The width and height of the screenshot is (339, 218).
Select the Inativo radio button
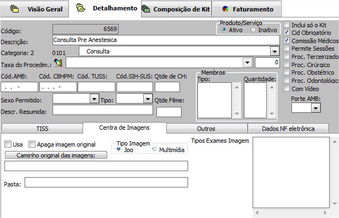pos(253,30)
